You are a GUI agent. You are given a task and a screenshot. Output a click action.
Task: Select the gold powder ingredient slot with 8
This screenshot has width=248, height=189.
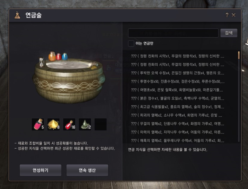point(53,124)
